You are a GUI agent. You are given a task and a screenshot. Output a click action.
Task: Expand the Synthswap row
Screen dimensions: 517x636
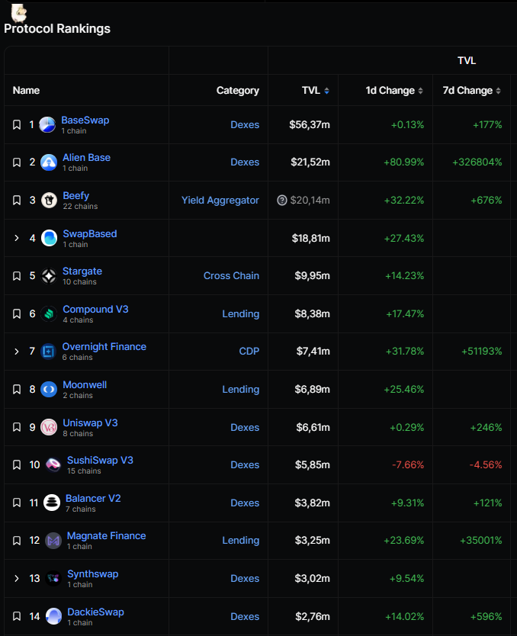[17, 578]
